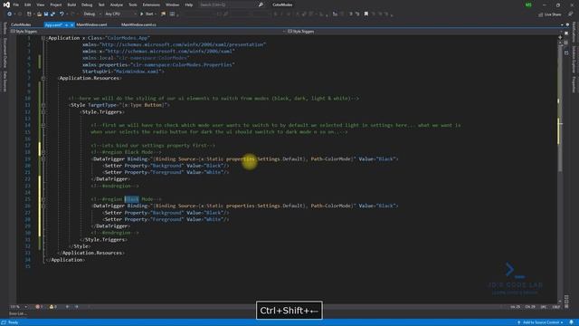Screen dimensions: 579x326
Task: Collapse the Style.Triggers block on line 12
Action: (43, 112)
